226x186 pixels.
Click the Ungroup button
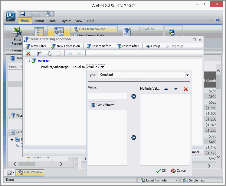(174, 46)
